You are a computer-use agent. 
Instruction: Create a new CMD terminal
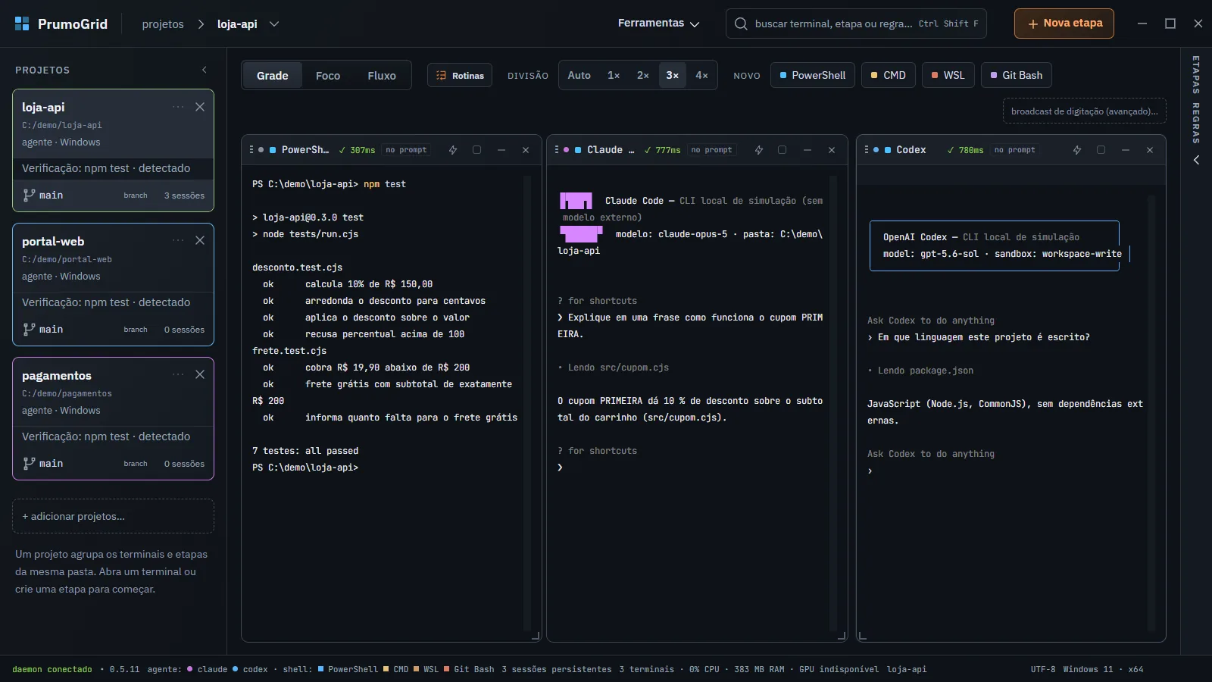[888, 75]
